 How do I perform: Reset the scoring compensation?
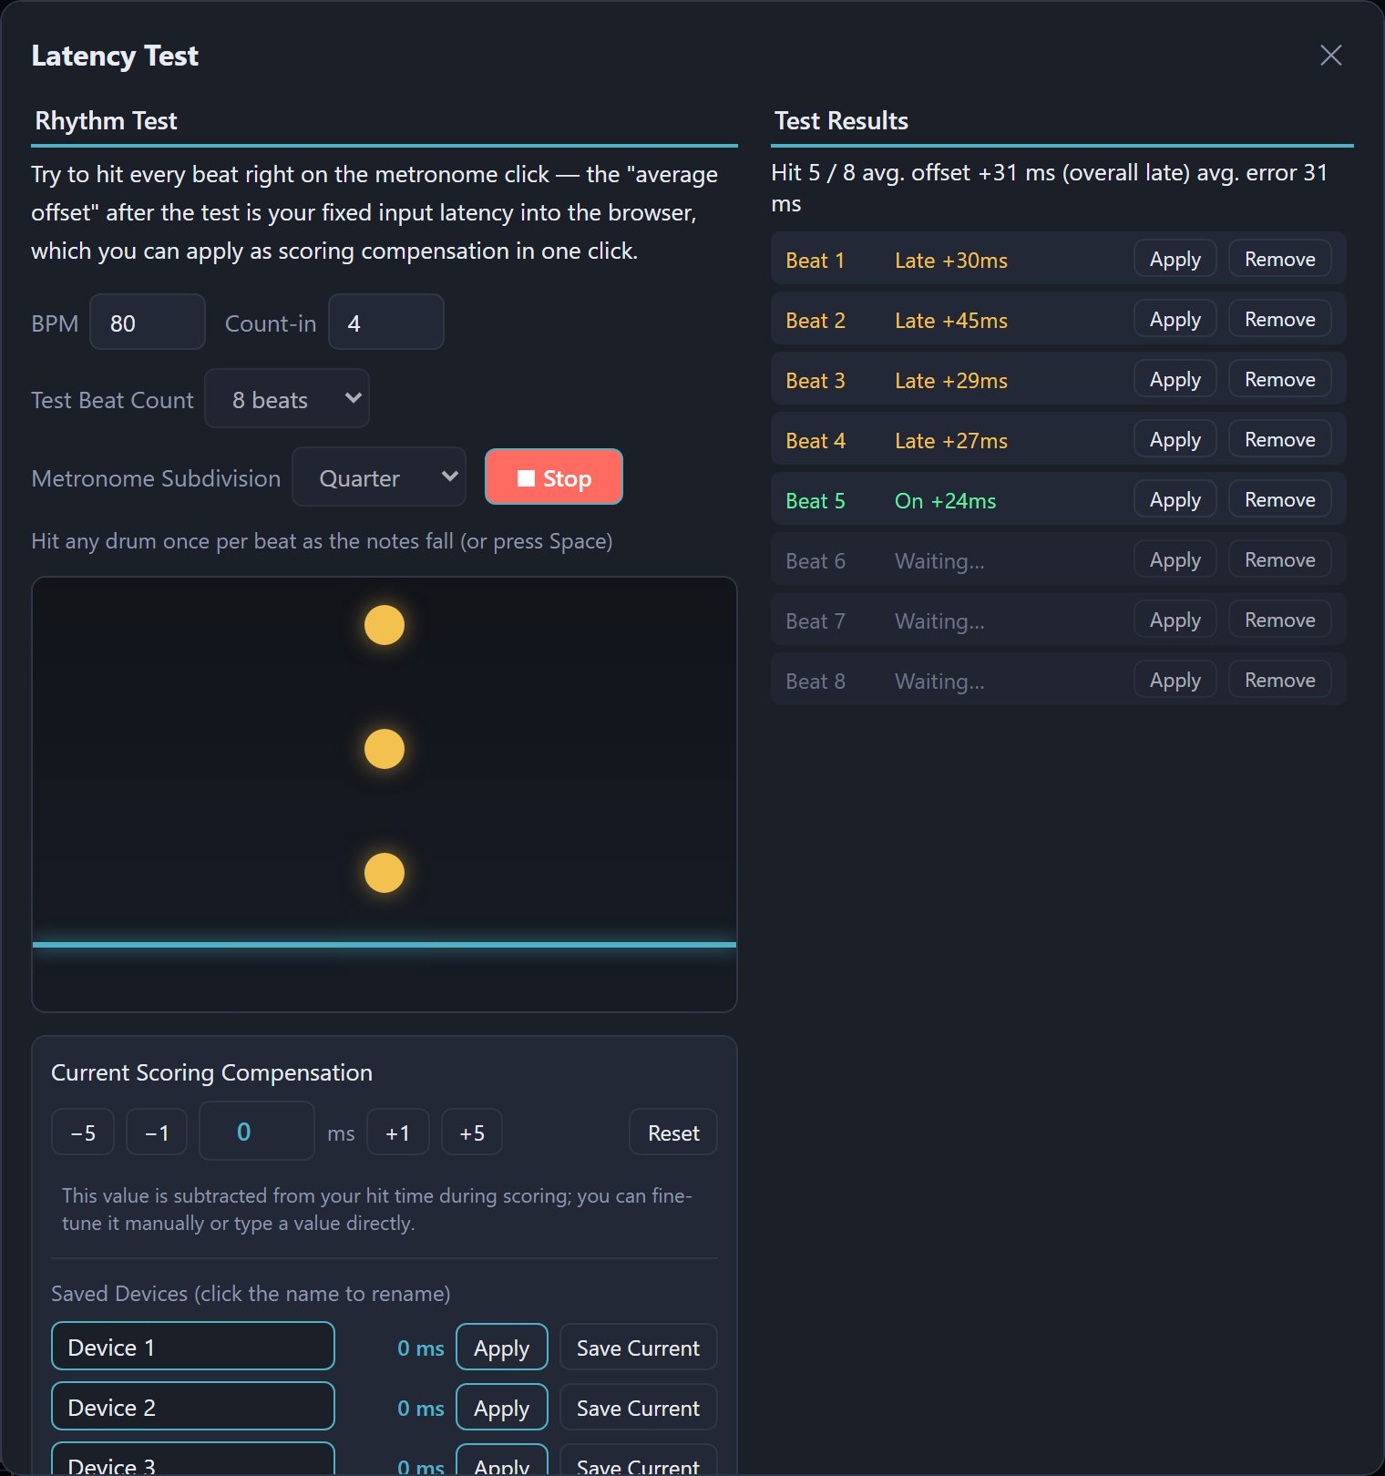673,1132
